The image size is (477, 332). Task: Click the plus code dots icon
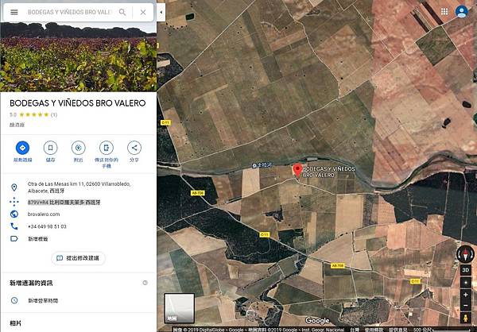[14, 202]
